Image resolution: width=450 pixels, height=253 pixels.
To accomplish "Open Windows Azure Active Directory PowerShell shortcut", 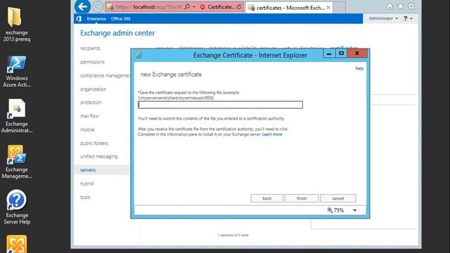I will click(x=16, y=72).
